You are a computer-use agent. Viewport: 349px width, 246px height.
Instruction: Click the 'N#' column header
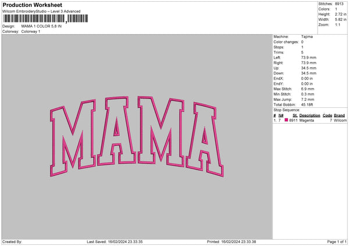click(x=281, y=115)
